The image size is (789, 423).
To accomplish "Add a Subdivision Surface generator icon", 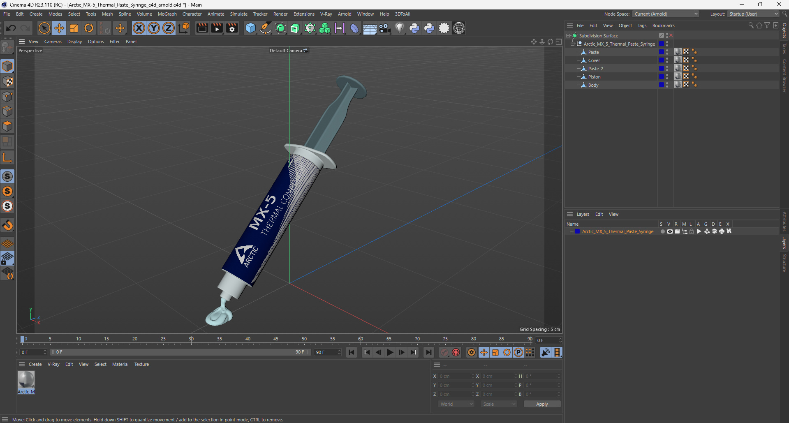I will [280, 28].
